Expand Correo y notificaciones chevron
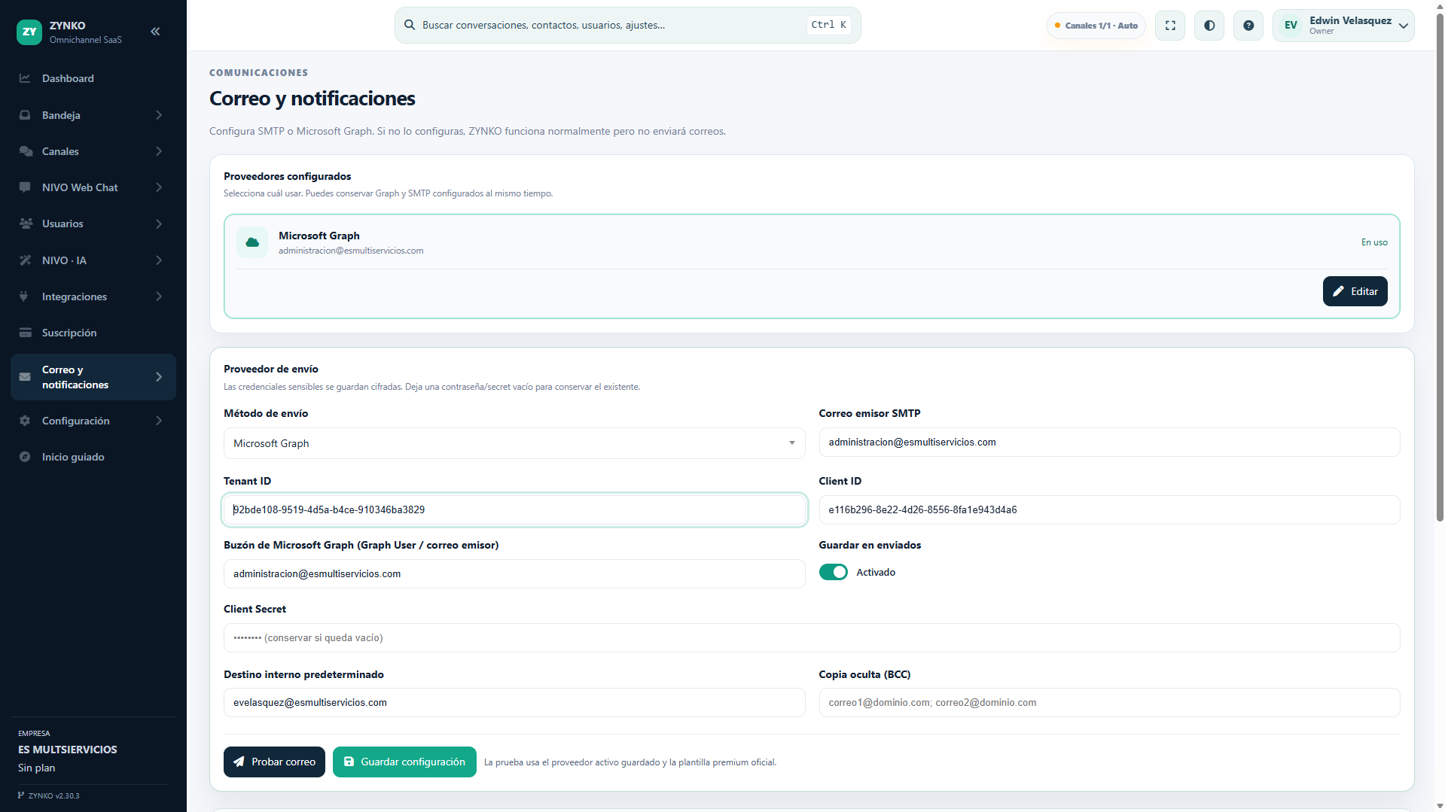The height and width of the screenshot is (812, 1445). pos(159,377)
